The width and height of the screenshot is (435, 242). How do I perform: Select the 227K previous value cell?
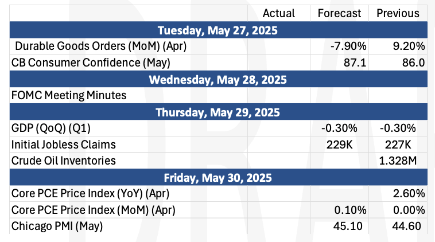398,145
